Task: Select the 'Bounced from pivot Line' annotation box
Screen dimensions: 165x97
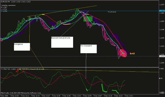Action: coord(62,42)
